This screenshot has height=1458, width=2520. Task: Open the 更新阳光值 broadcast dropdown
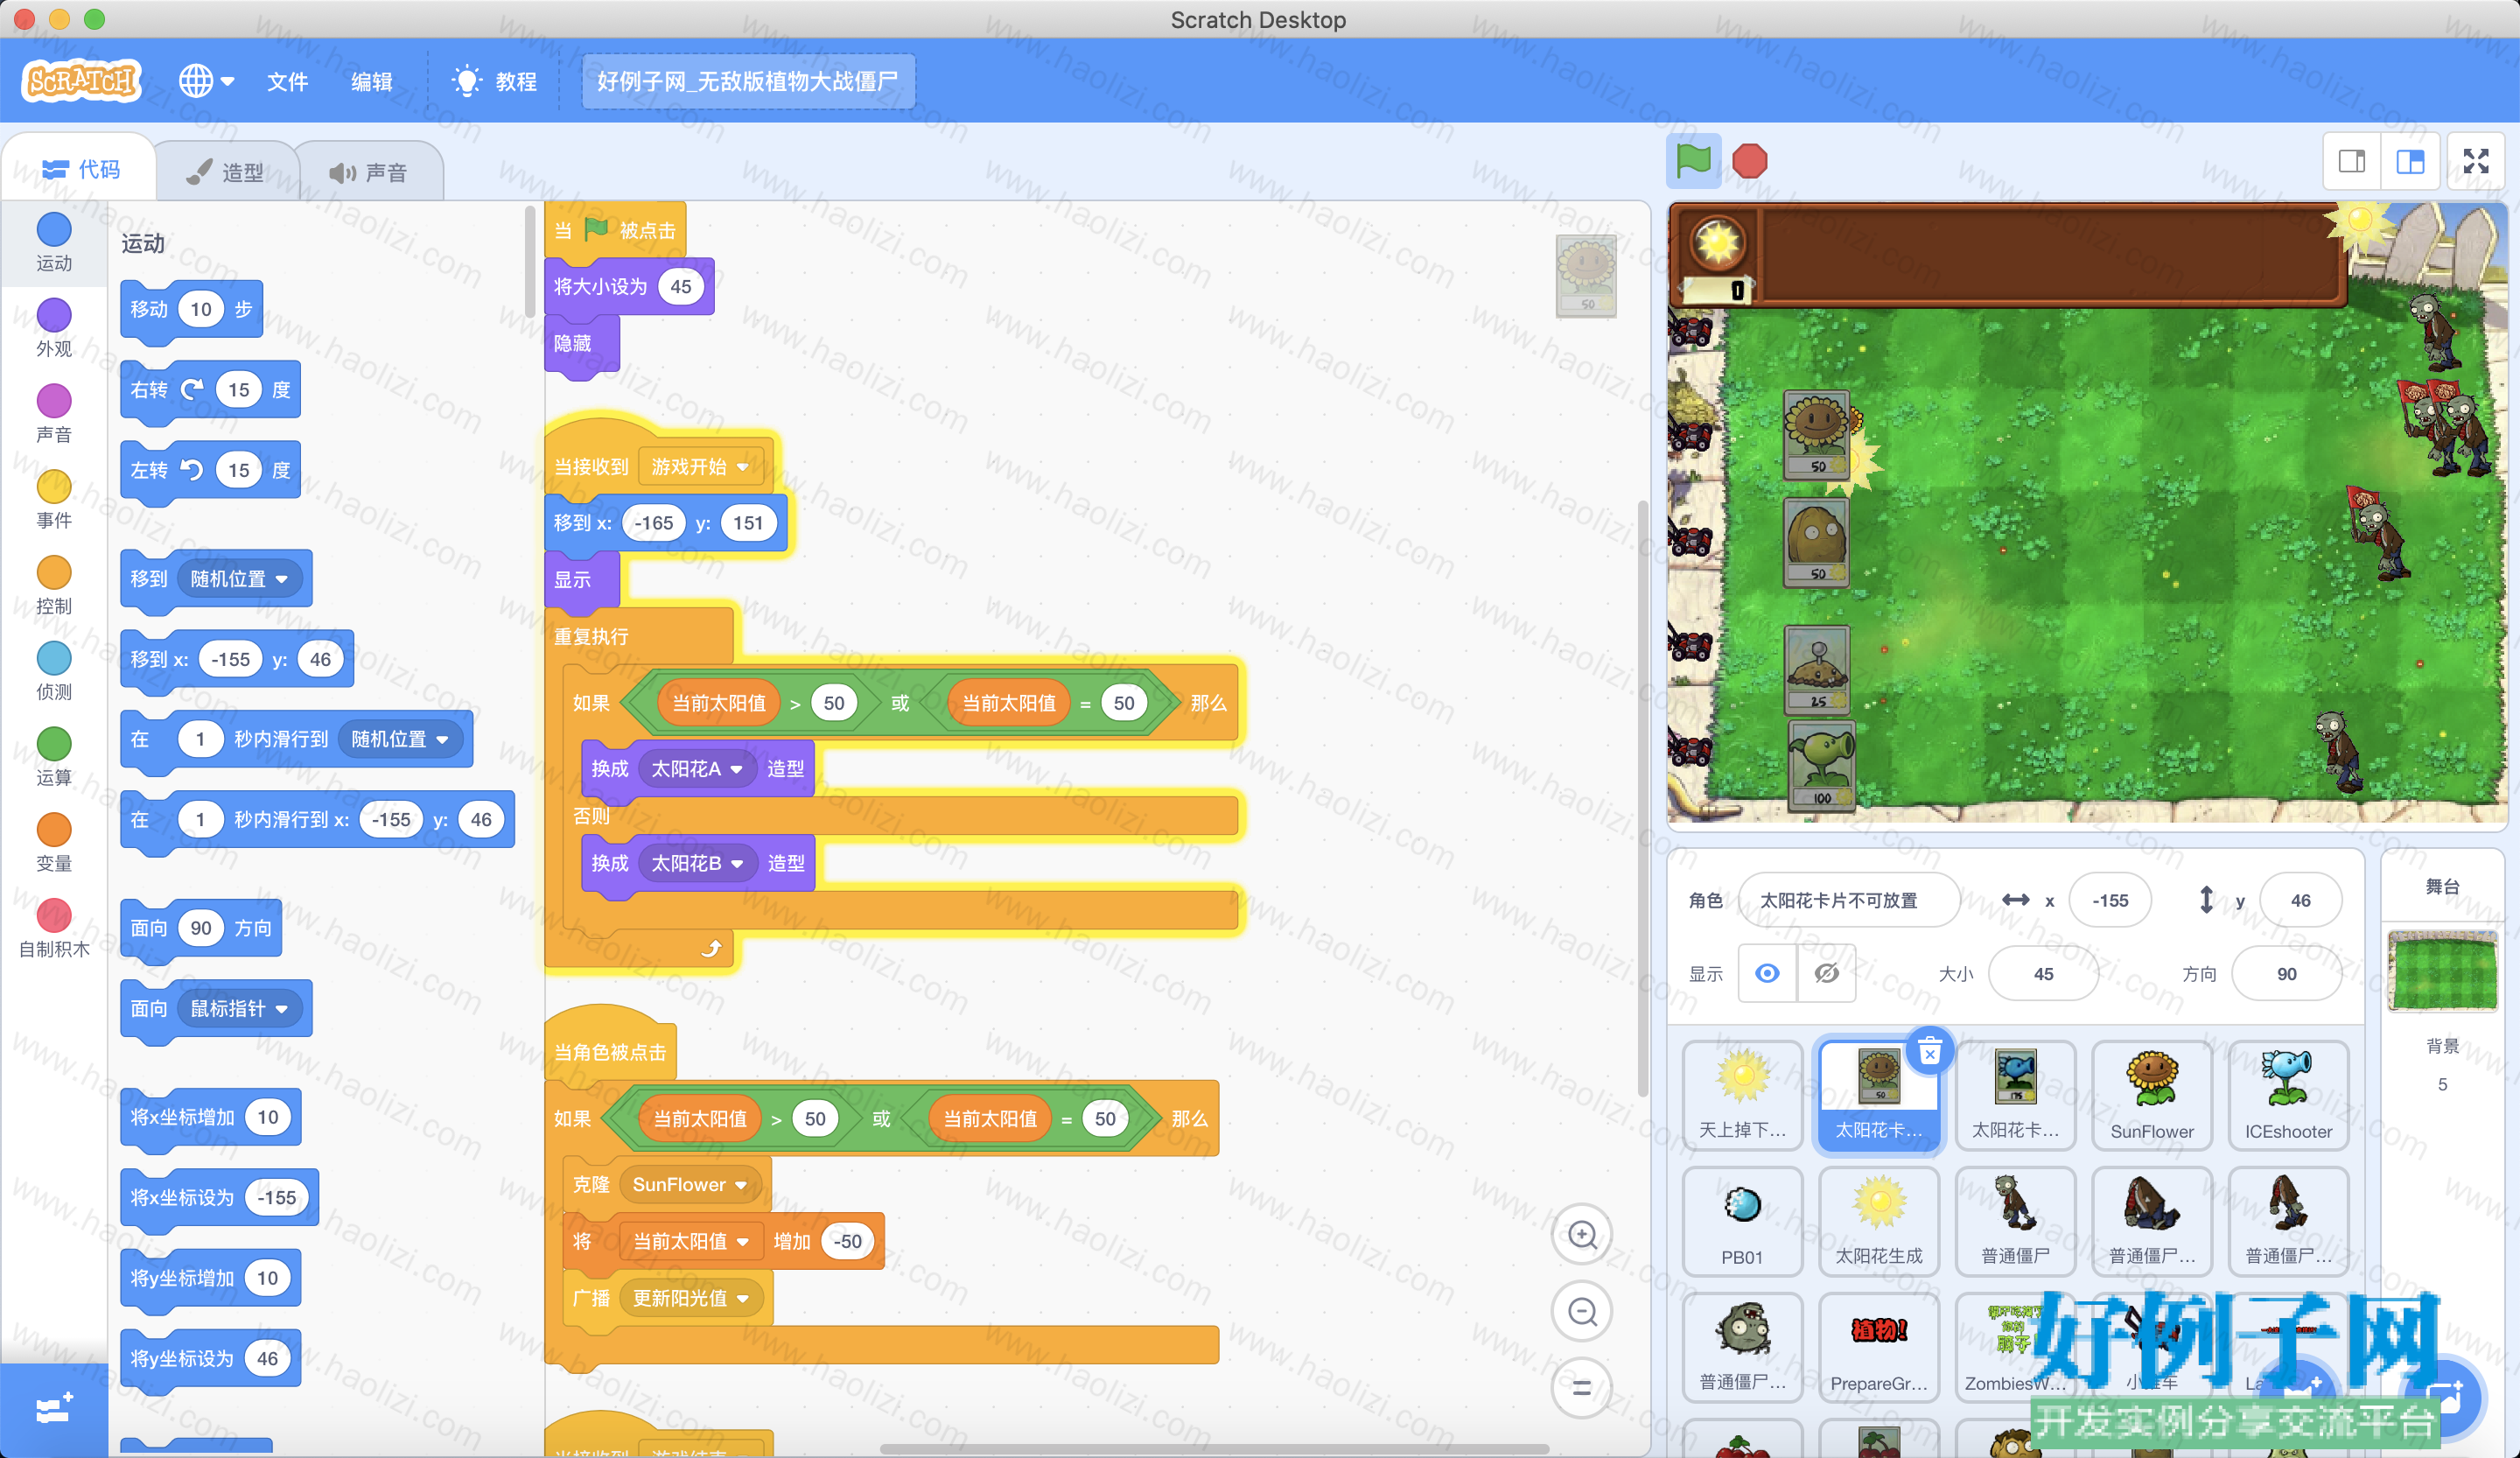(691, 1298)
